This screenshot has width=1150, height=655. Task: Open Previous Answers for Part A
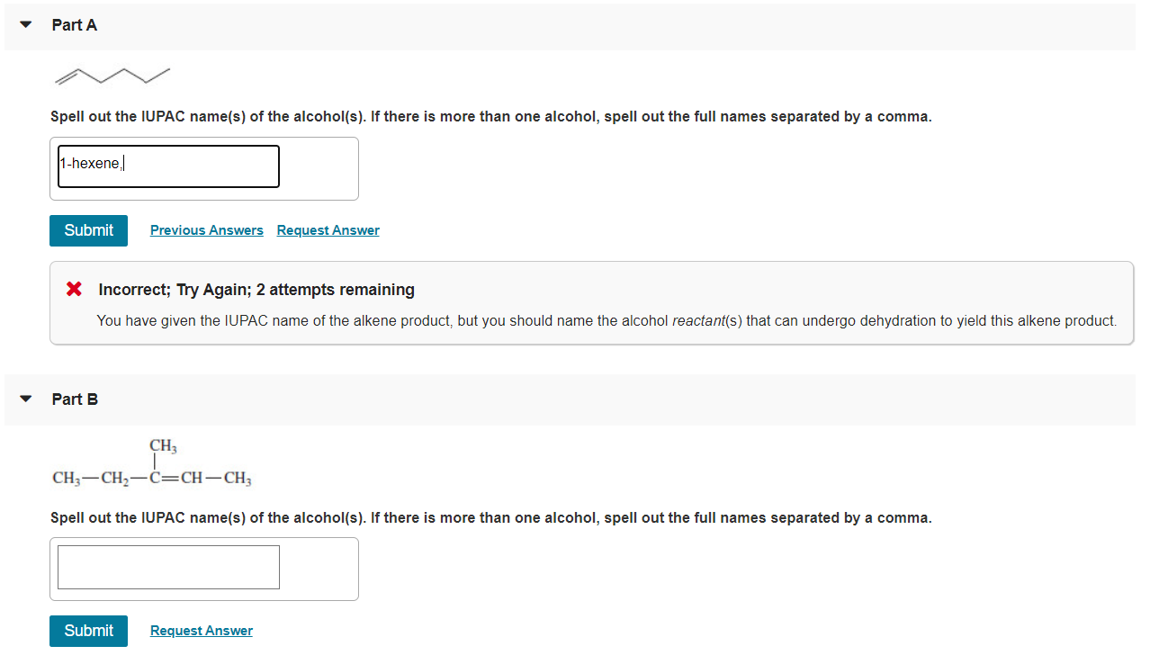pos(206,230)
